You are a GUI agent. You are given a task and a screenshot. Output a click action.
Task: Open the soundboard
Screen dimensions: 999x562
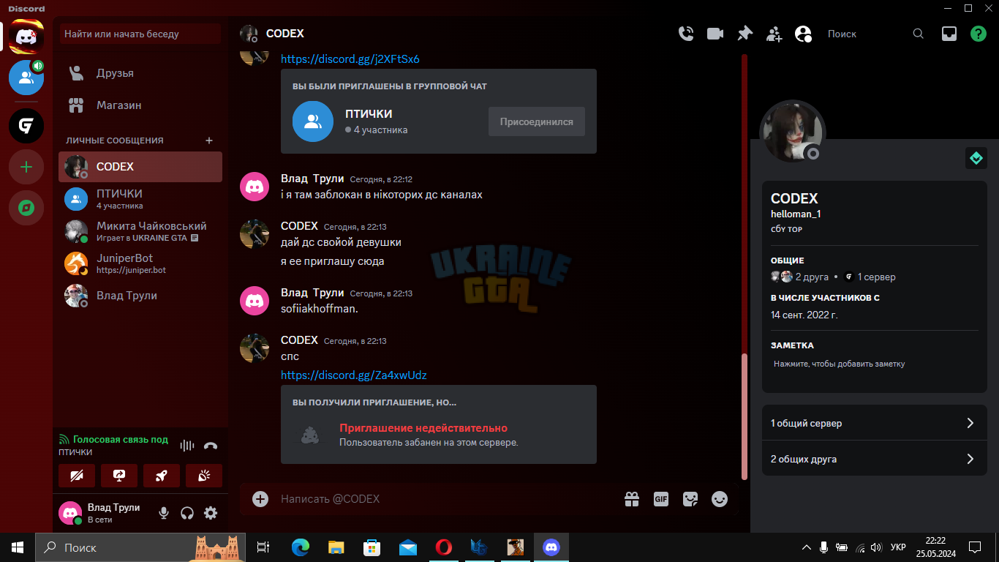(x=204, y=476)
